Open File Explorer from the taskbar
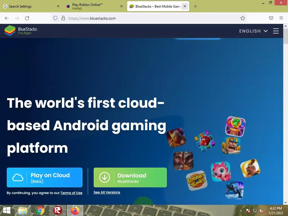 click(x=23, y=210)
